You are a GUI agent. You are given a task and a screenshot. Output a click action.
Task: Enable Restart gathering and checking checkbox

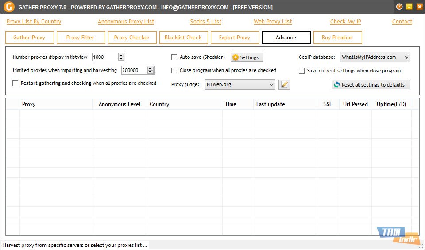(x=15, y=83)
